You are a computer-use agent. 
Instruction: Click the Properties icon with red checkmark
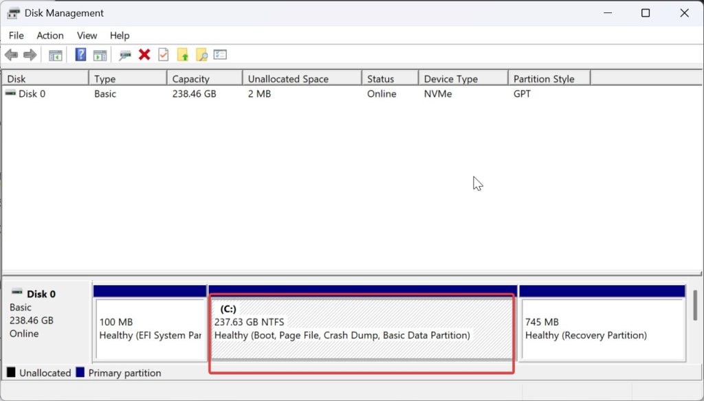pyautogui.click(x=163, y=55)
